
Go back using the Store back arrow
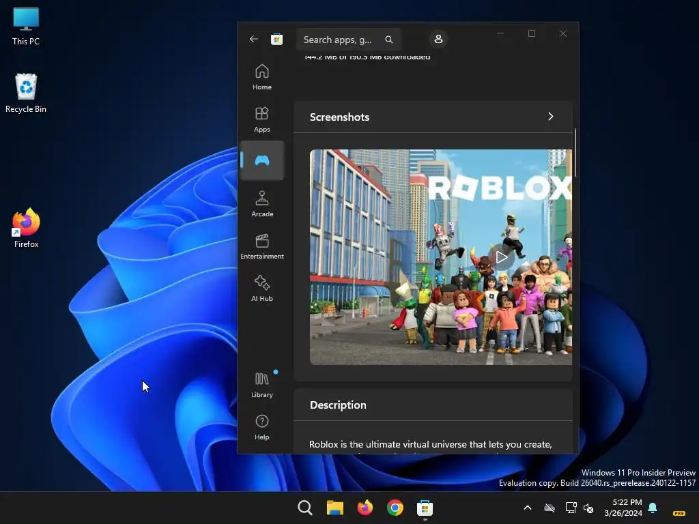[x=254, y=39]
